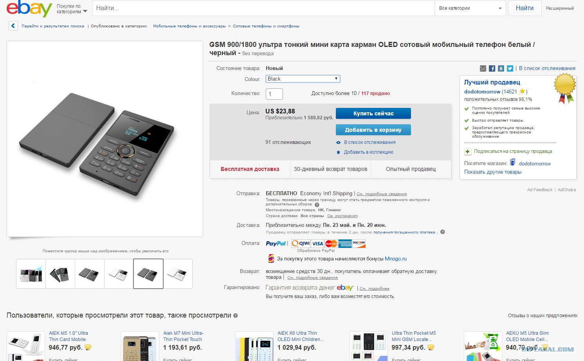This screenshot has height=361, width=584.
Task: Click 'Добавить в корзину' button
Action: point(373,130)
